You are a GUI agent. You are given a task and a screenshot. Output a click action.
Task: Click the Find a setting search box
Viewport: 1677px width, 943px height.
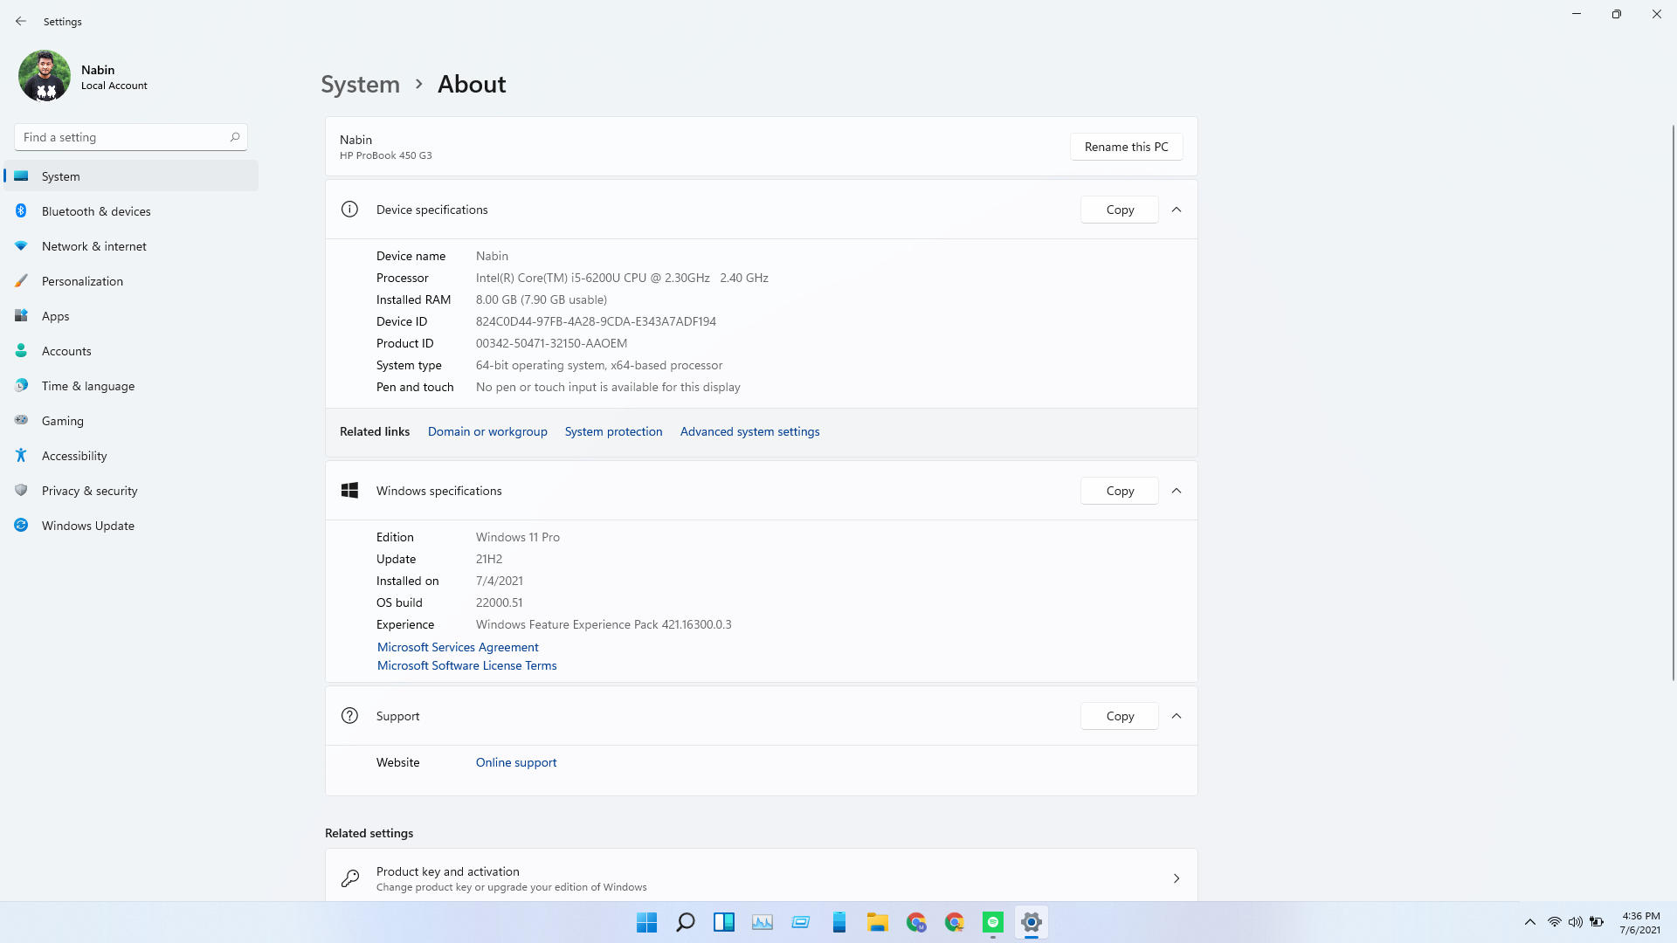(x=131, y=137)
